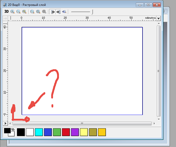Click the primary black colour box
The image size is (176, 147).
7,131
